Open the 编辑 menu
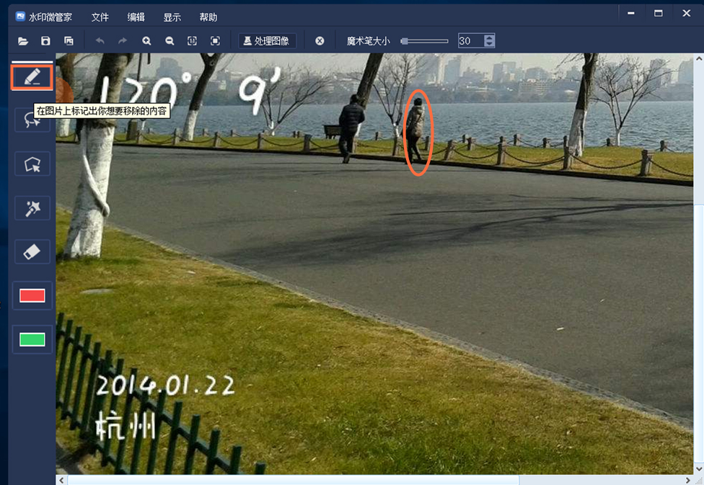 (x=136, y=17)
